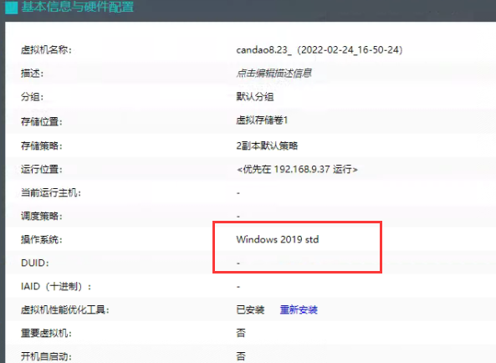The width and height of the screenshot is (496, 363).
Task: Click the 虚拟机名称 label
Action: [x=46, y=50]
